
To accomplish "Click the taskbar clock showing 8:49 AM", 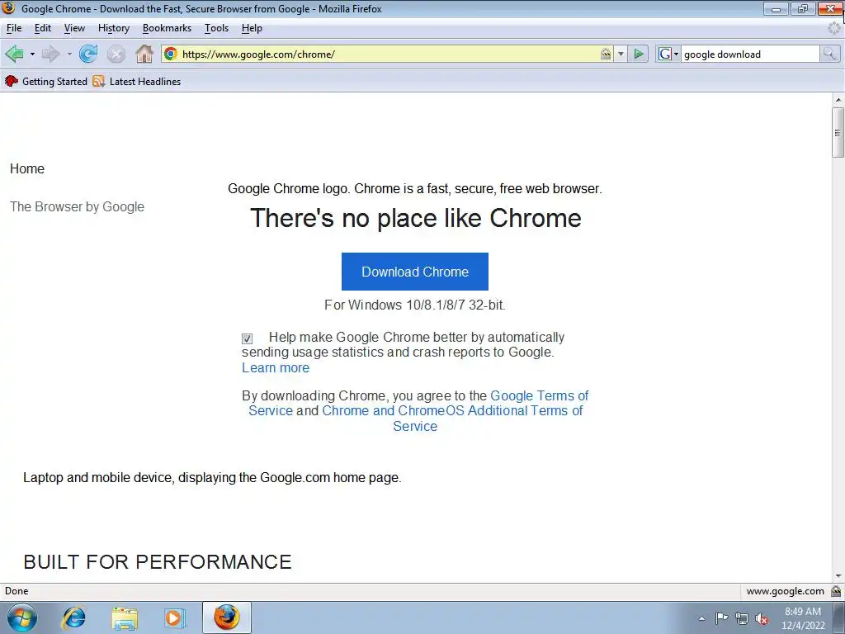I will [x=803, y=618].
